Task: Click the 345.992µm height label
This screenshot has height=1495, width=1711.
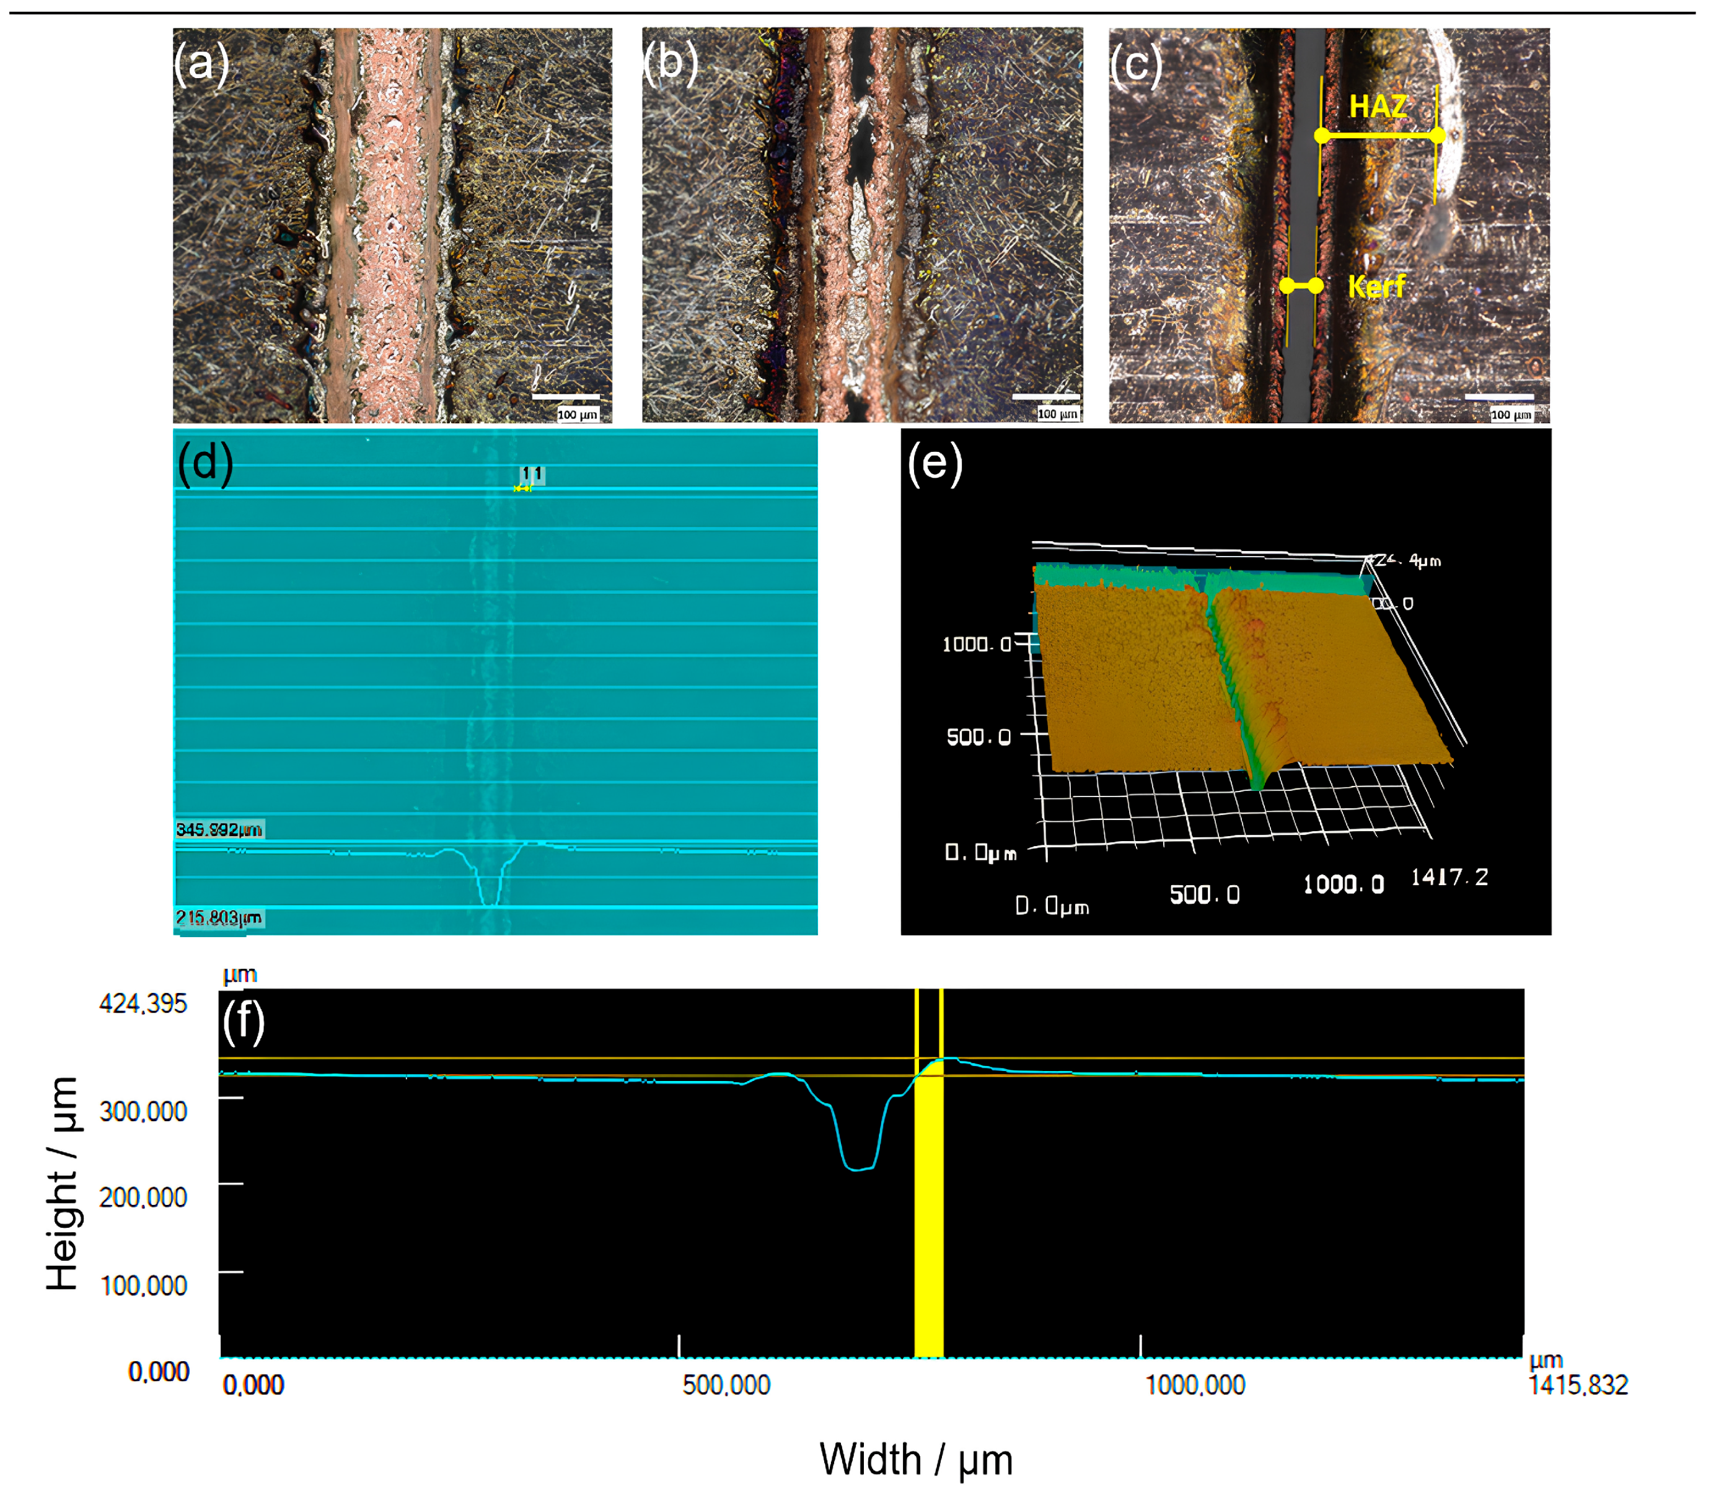Action: click(x=219, y=829)
